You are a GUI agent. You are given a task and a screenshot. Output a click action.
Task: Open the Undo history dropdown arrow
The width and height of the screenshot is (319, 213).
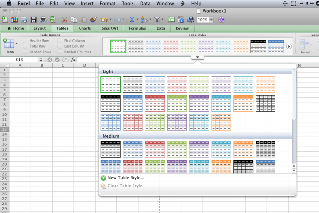(110, 19)
